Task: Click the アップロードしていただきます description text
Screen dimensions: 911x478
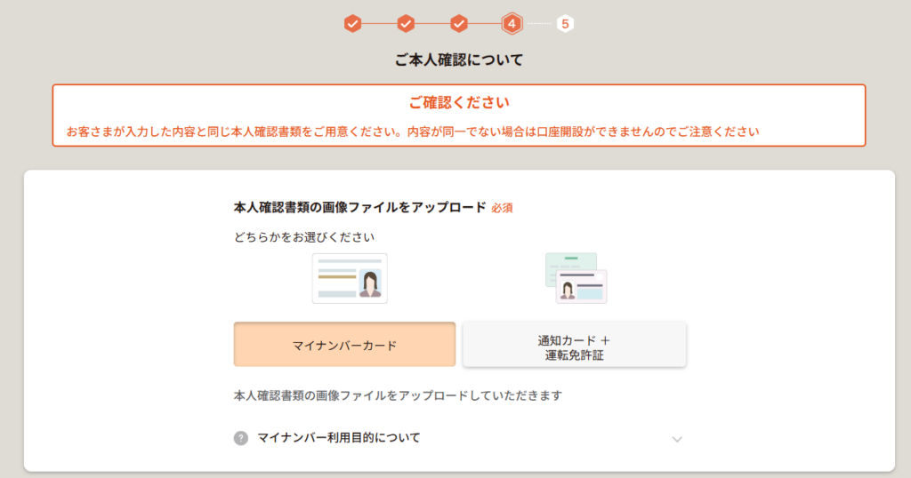Action: [398, 395]
